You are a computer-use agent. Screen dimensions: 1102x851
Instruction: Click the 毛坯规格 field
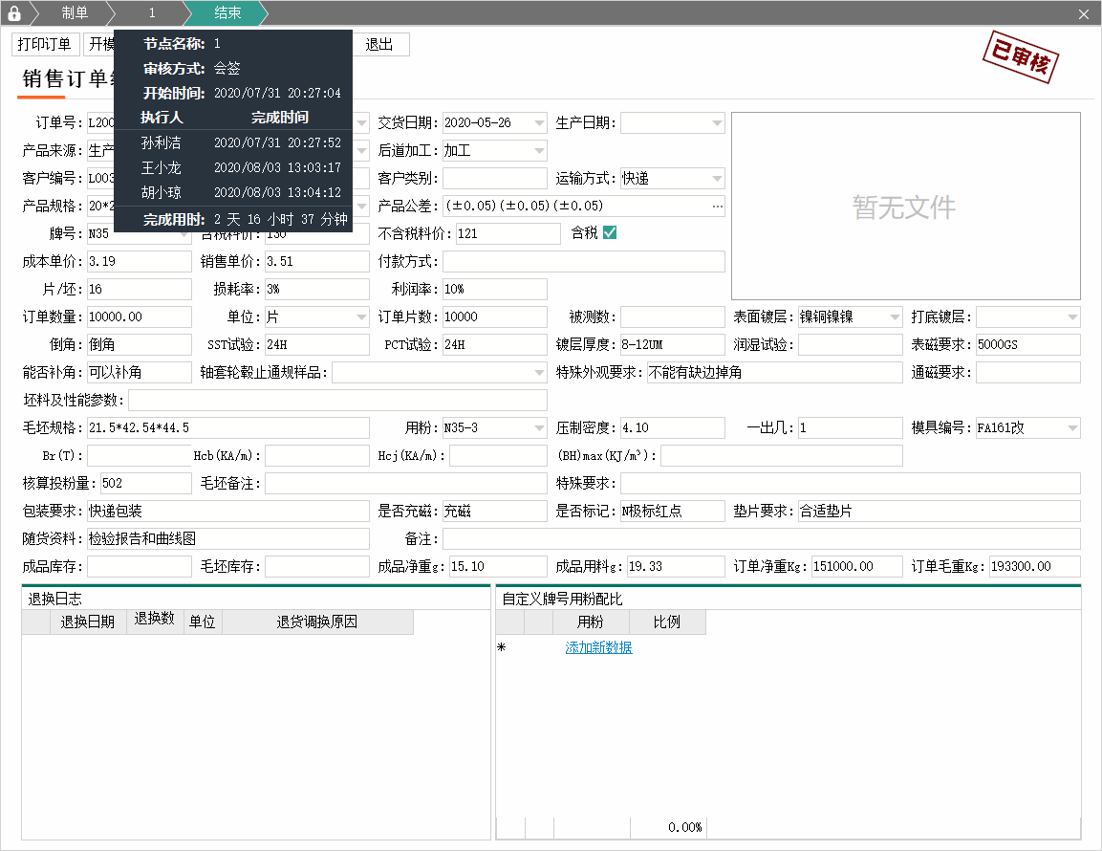228,427
